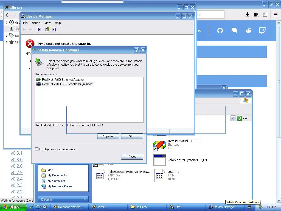Open Firefox hamburger menu
The height and width of the screenshot is (211, 281).
(276, 15)
